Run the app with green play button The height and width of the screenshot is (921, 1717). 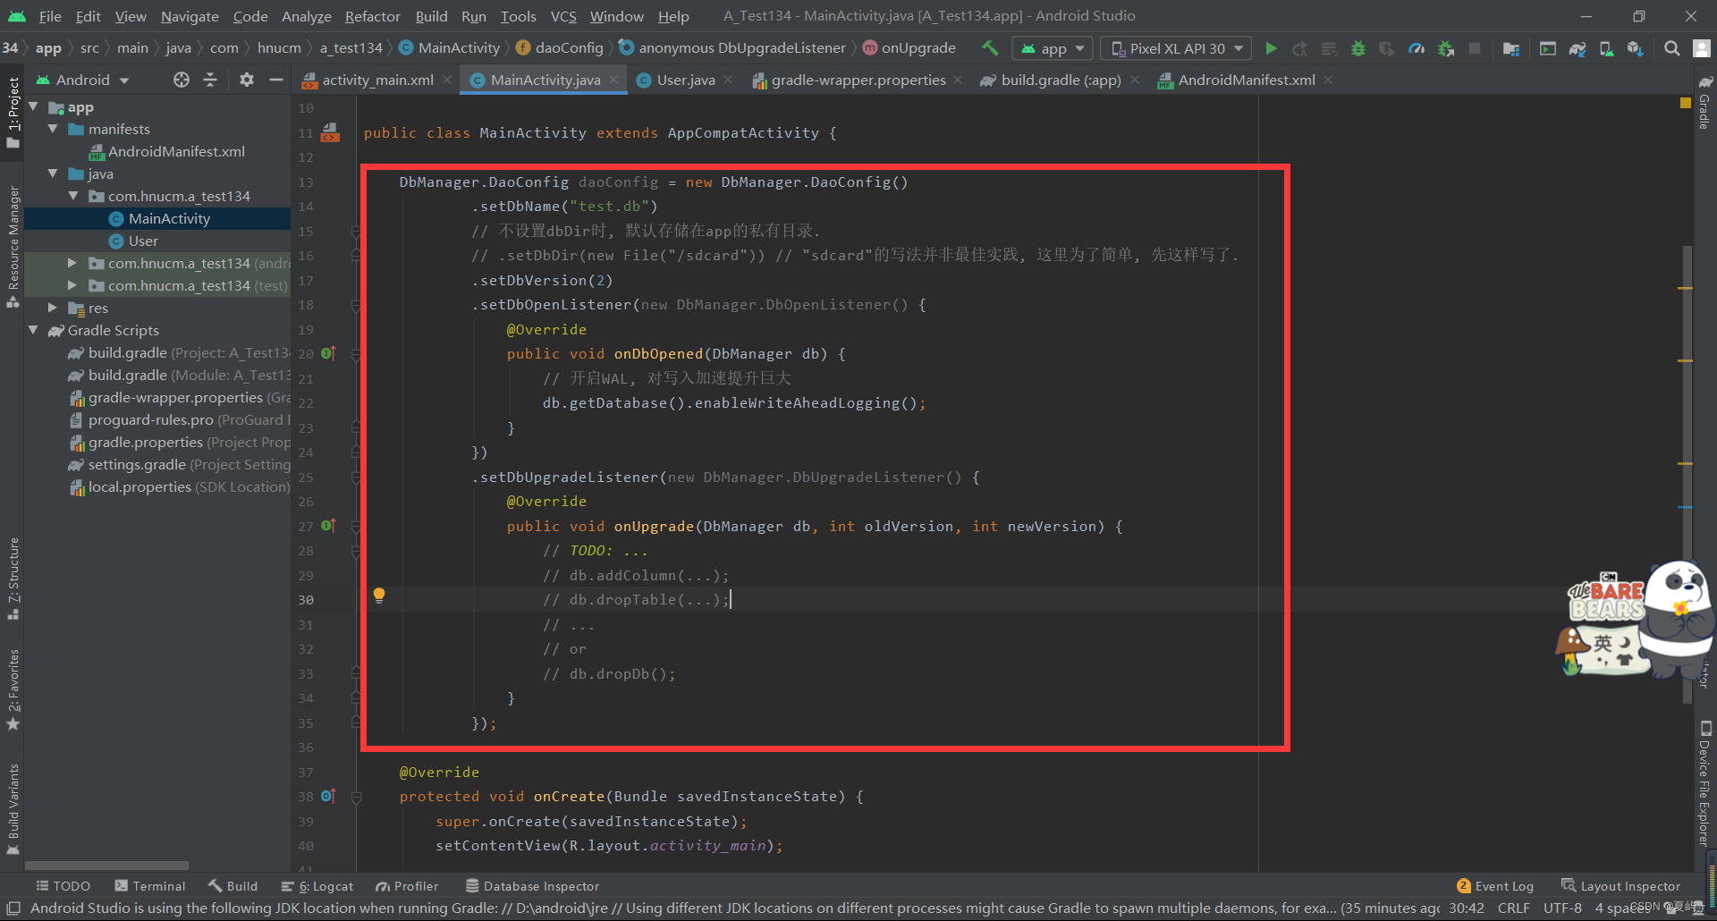pyautogui.click(x=1271, y=48)
